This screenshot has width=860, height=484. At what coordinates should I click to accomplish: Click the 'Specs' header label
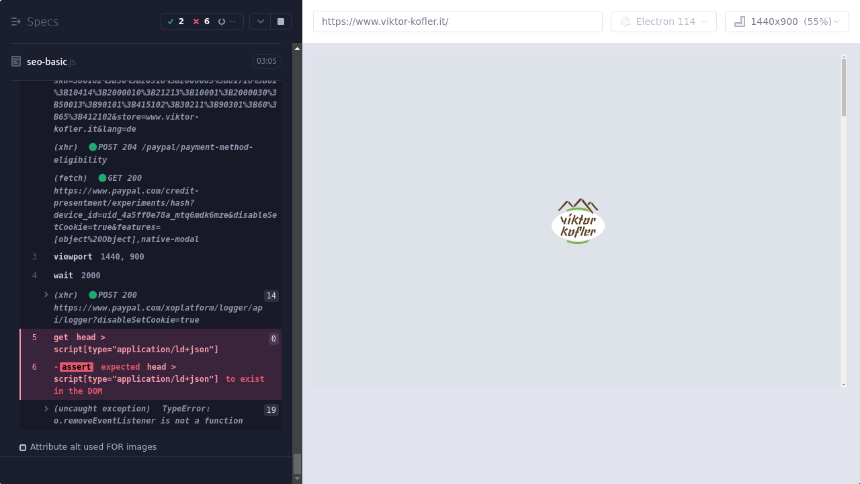(x=42, y=22)
